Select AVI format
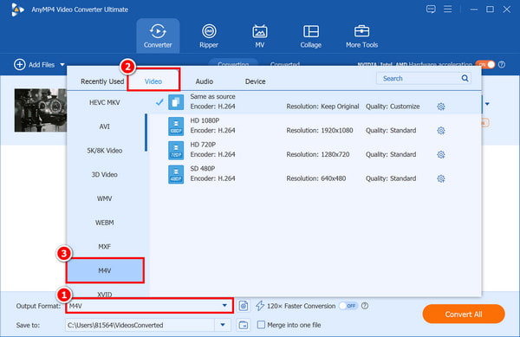520x337 pixels. (105, 126)
